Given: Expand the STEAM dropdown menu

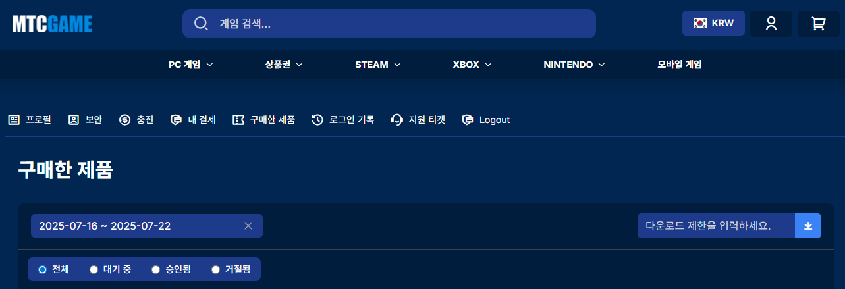Looking at the screenshot, I should (378, 65).
